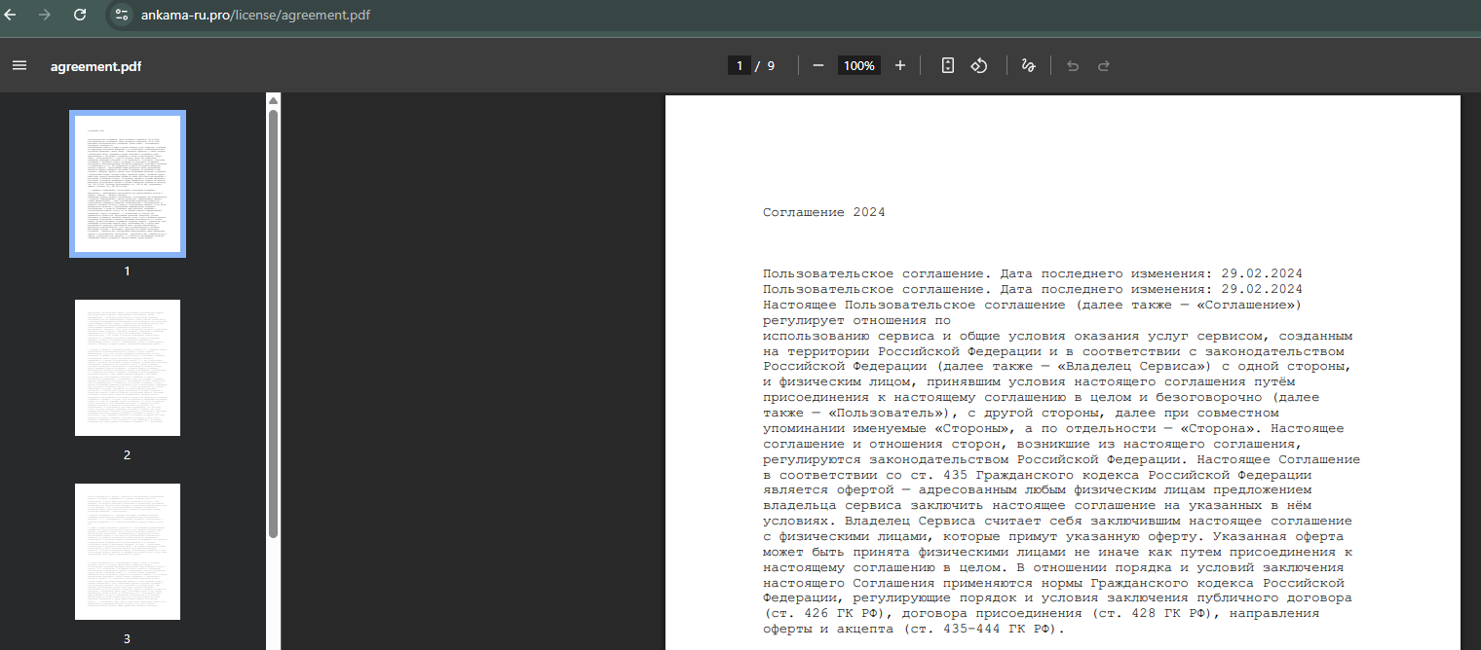Click the browser back arrow
The width and height of the screenshot is (1481, 650).
click(11, 15)
